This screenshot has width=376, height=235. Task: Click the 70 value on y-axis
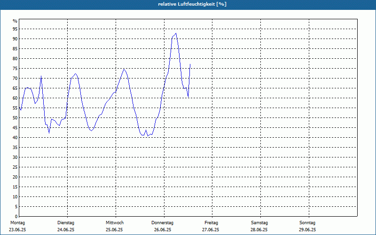click(15, 78)
